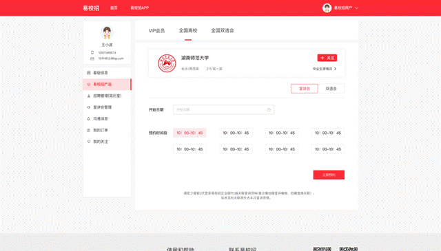Click the 湖南师范大学 university seal logo
Image resolution: width=441 pixels, height=251 pixels.
click(167, 63)
